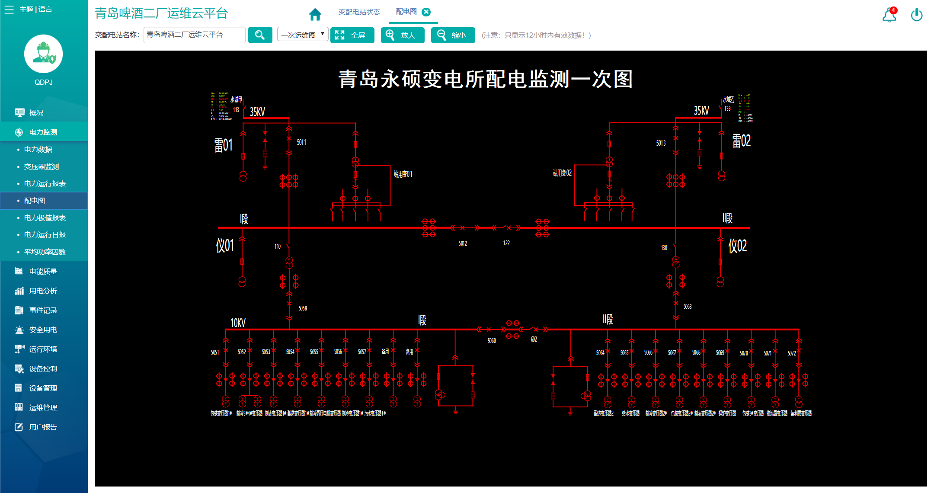Click the magnifier search button
Image resolution: width=934 pixels, height=493 pixels.
coord(260,35)
